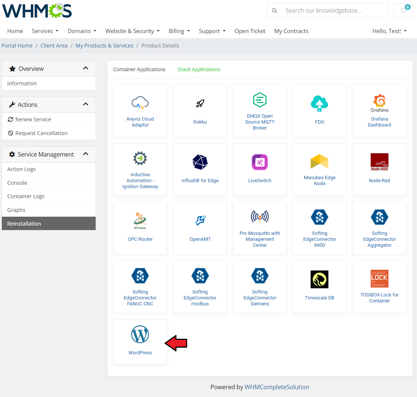417x397 pixels.
Task: Open Action Logs in the sidebar
Action: (49, 169)
